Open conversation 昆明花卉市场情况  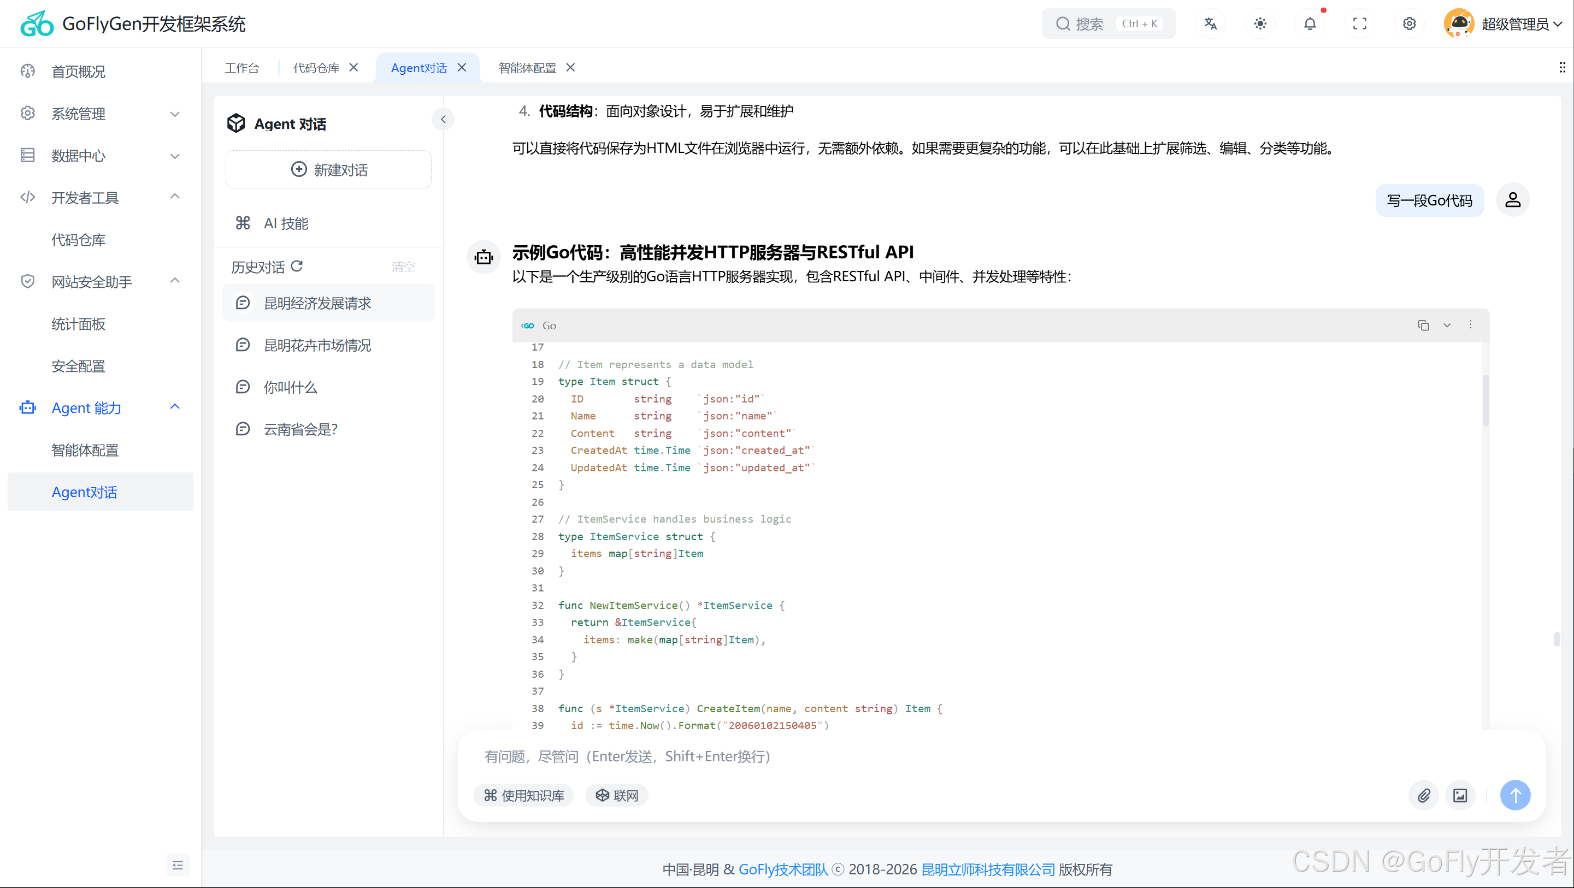[328, 345]
